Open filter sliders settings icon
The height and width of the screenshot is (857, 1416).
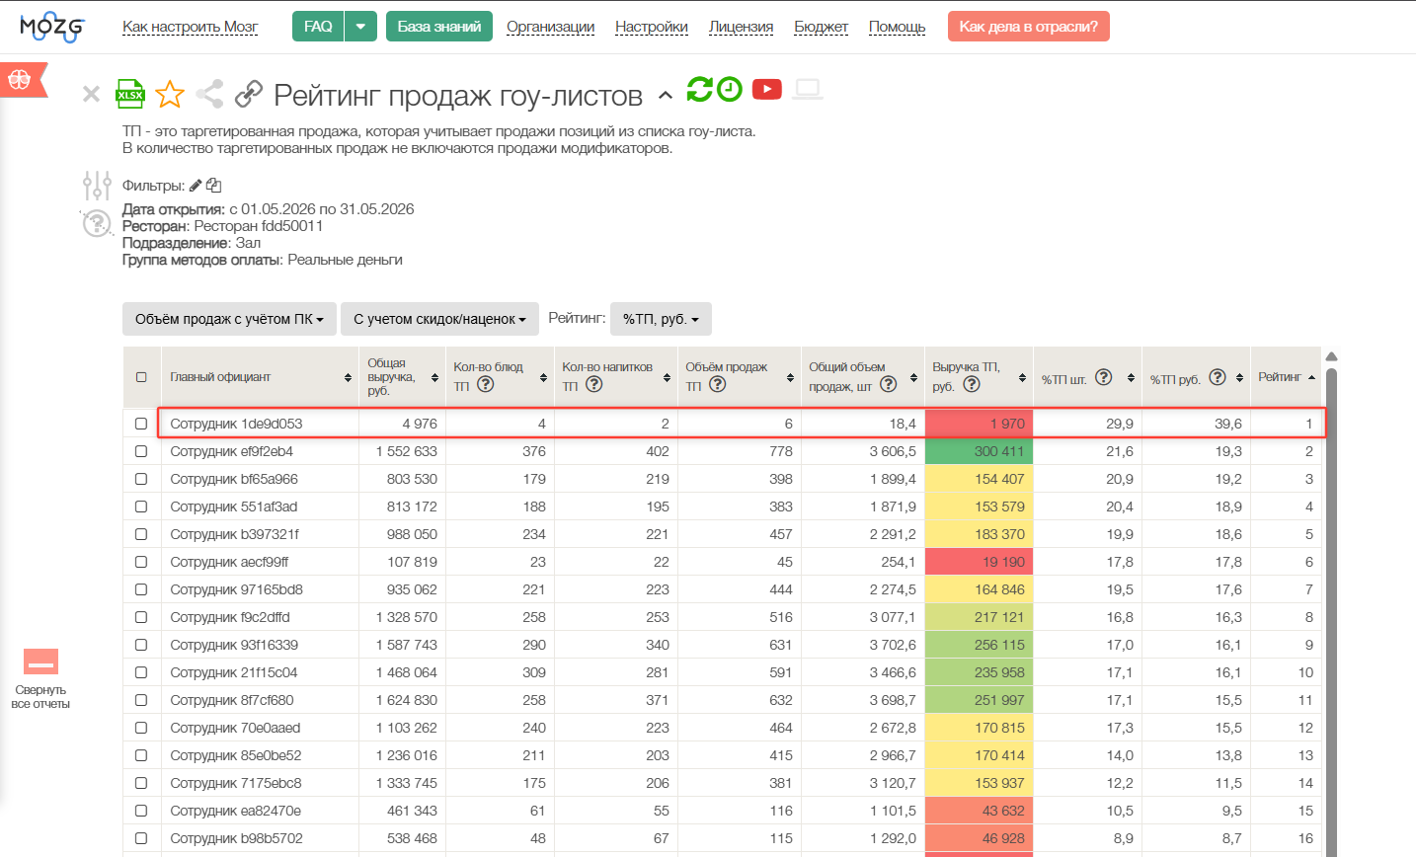coord(97,186)
